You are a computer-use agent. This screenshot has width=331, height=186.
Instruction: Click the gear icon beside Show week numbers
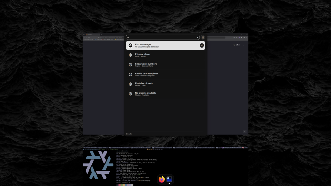130,65
